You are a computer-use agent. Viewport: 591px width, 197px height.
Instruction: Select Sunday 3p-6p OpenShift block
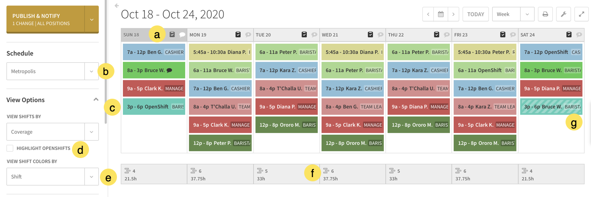[154, 107]
